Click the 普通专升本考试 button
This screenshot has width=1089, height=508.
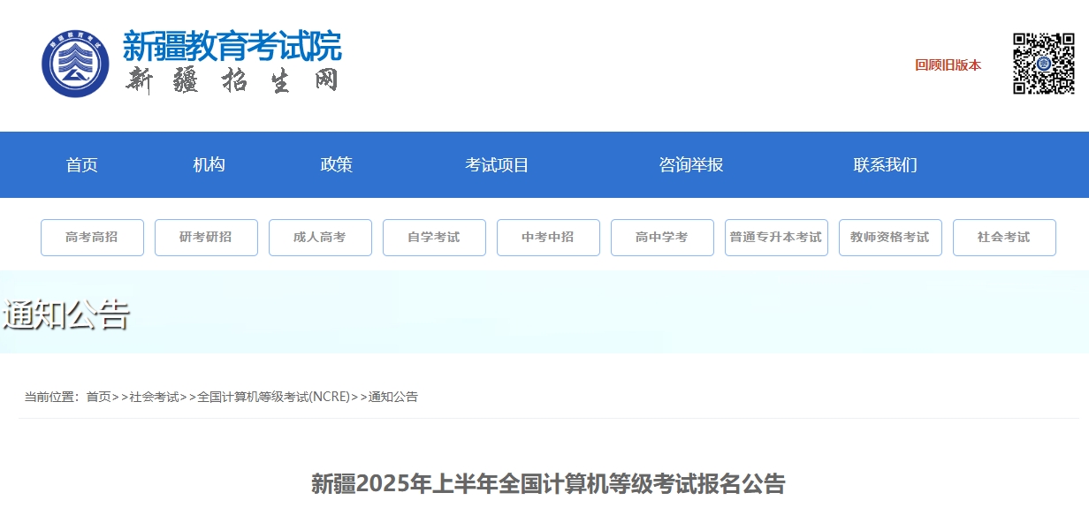[x=776, y=238]
